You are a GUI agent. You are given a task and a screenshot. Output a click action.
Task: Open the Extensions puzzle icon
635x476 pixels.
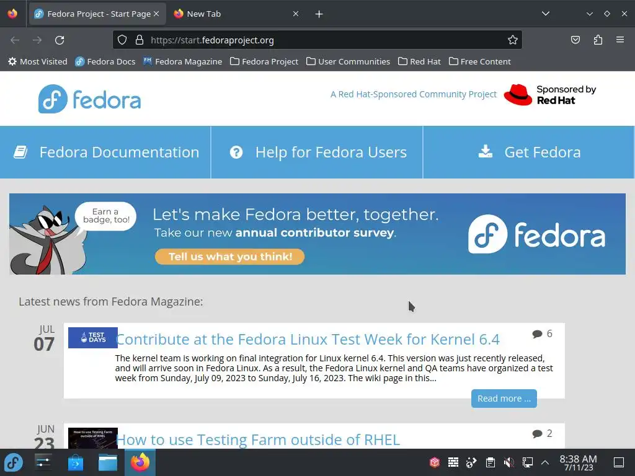[x=598, y=40]
